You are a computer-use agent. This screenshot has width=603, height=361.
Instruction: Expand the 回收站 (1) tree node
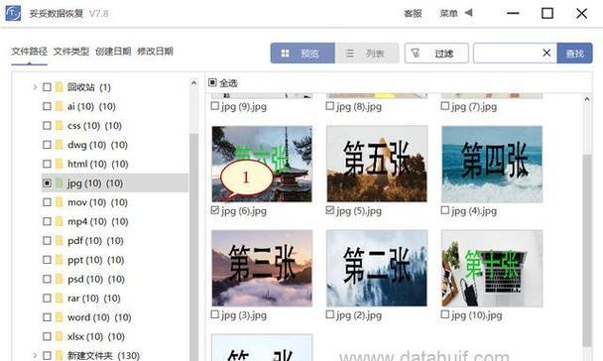[x=35, y=87]
